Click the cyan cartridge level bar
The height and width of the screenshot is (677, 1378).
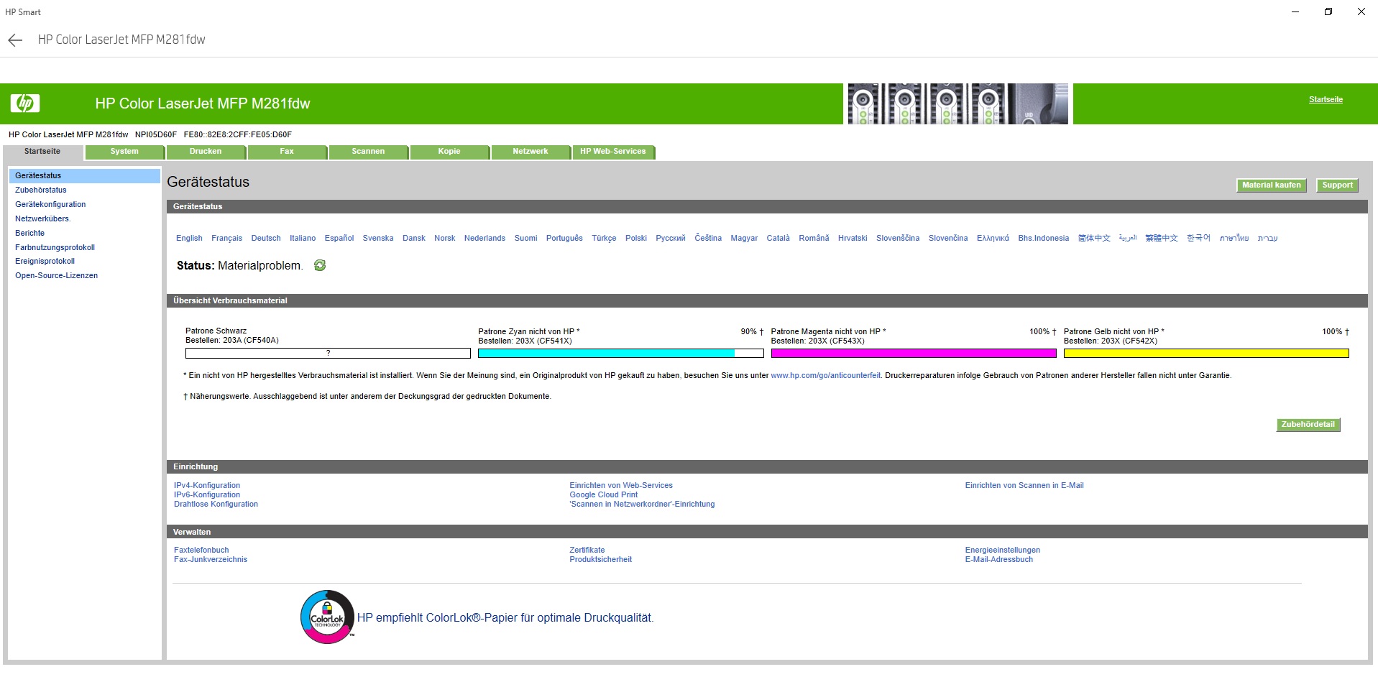[620, 354]
